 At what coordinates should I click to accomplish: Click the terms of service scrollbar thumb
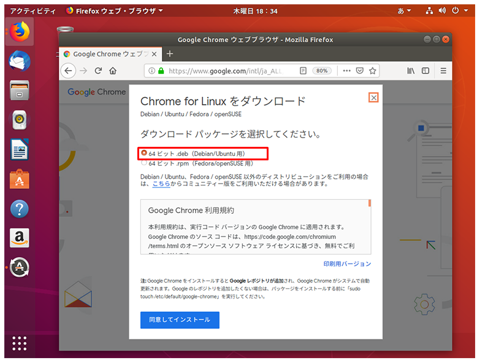click(370, 203)
